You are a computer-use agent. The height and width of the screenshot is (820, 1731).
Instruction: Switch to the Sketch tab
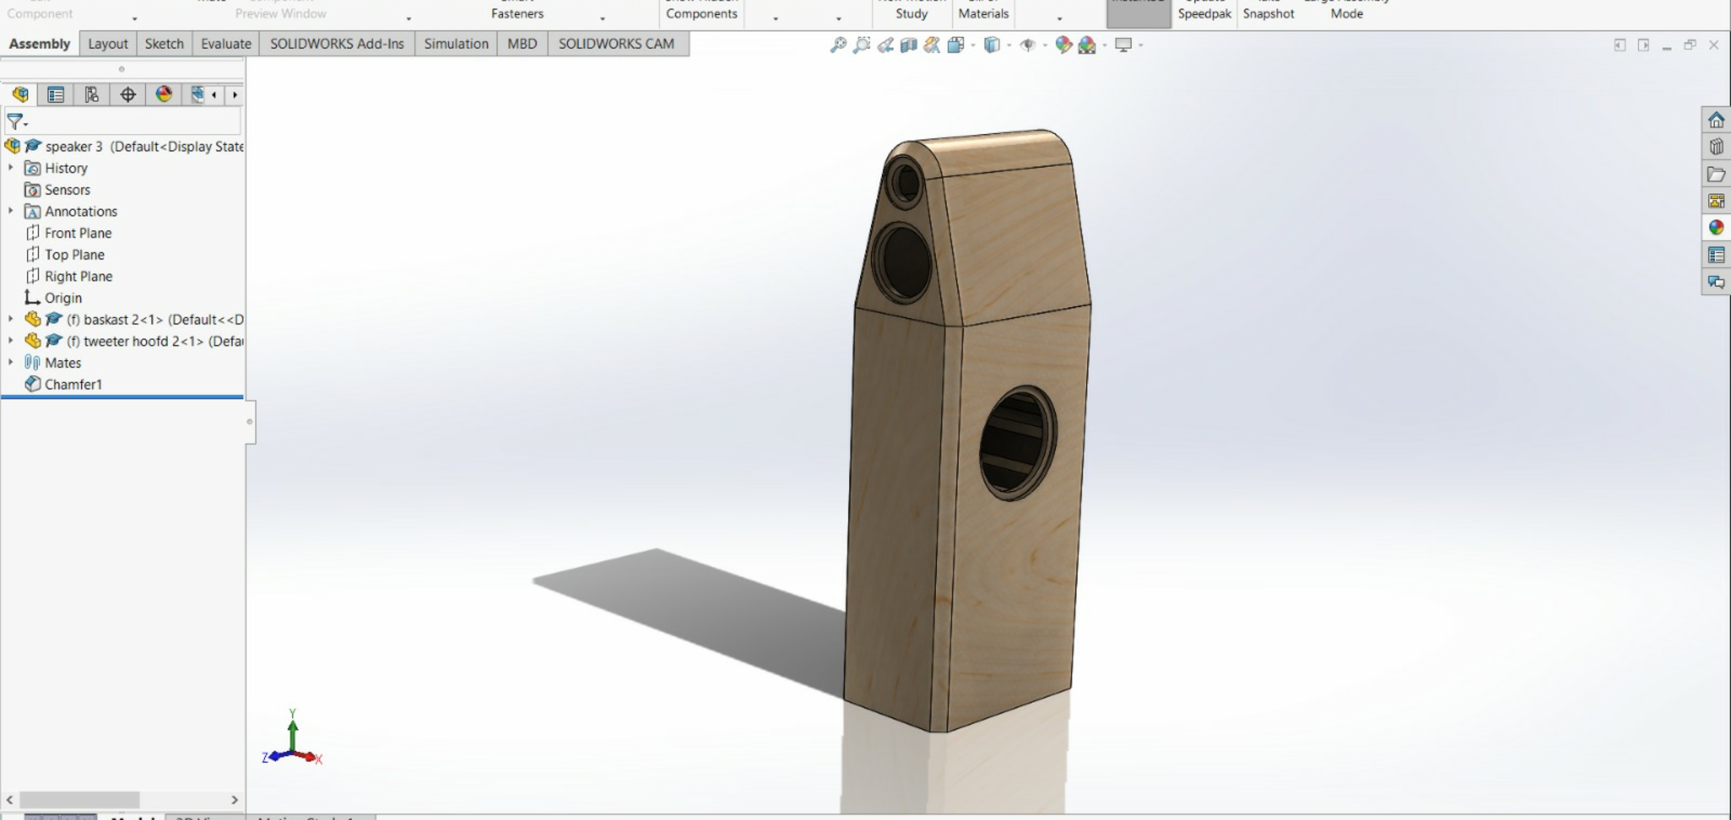[x=164, y=44]
